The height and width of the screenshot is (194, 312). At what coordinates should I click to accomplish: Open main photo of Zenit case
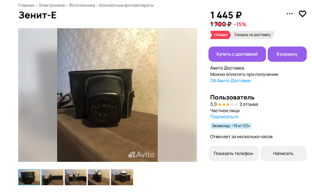click(107, 95)
